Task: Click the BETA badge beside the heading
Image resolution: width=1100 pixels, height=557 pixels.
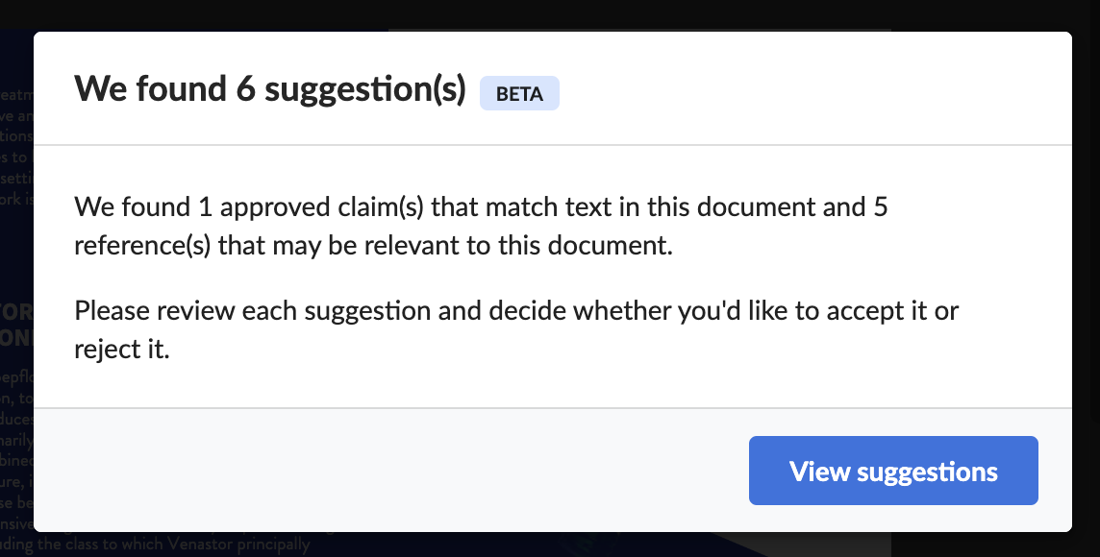Action: point(519,93)
